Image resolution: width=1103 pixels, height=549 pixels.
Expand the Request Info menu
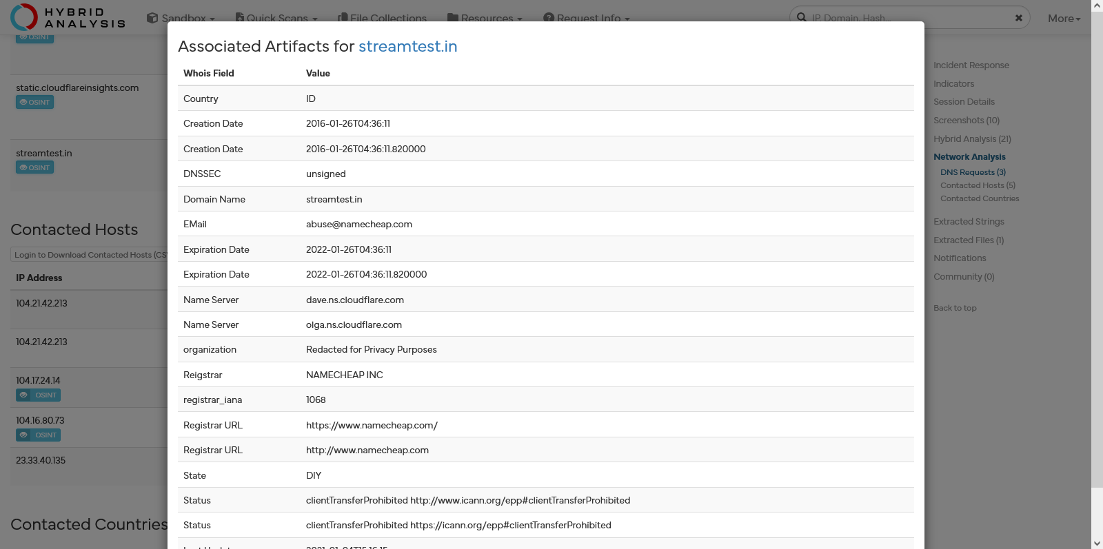[x=587, y=18]
